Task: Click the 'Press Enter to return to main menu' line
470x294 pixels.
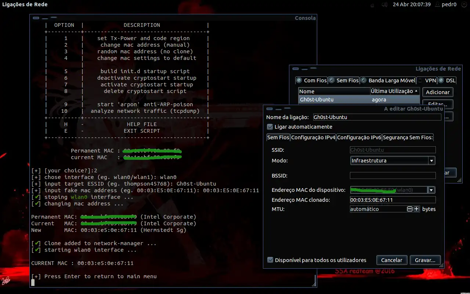Action: [94, 276]
